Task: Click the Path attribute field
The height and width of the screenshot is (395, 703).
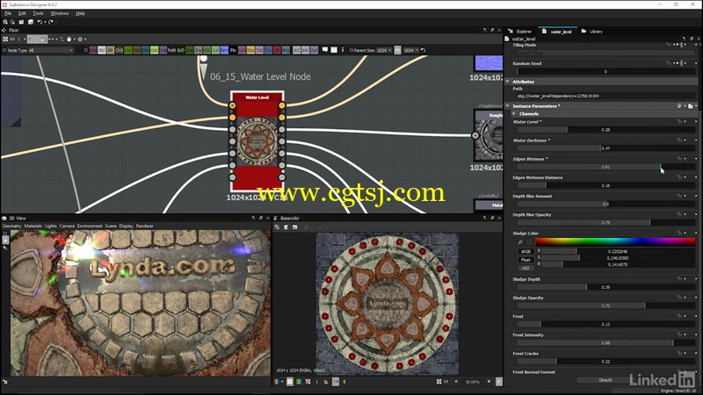Action: point(605,96)
